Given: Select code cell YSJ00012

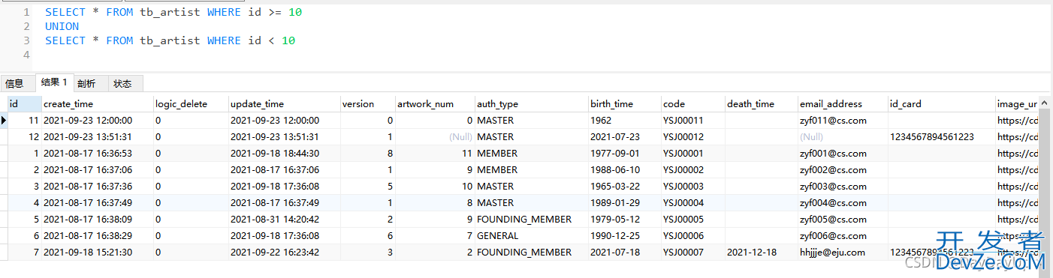Looking at the screenshot, I should 692,136.
